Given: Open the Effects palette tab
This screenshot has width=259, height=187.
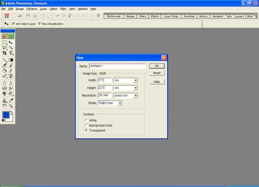Looking at the screenshot, I should coord(155,16).
